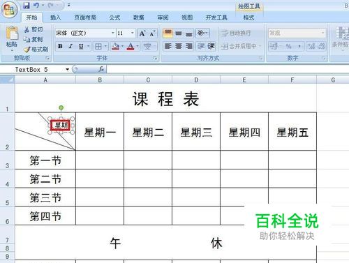The image size is (349, 263).
Task: Toggle bottom vertical alignment
Action: click(189, 33)
